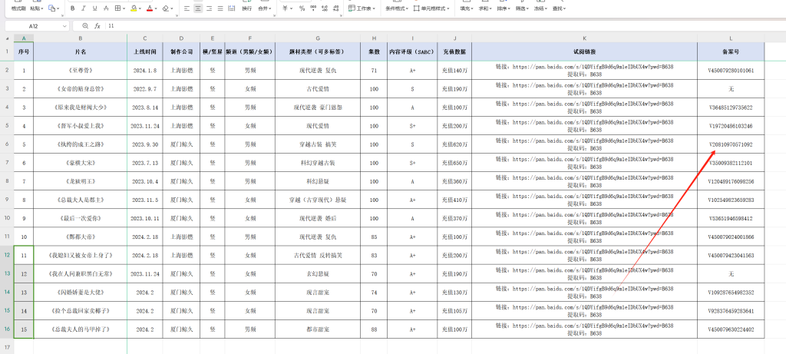Open the 工作表 worksheet menu
The image size is (786, 354).
pyautogui.click(x=362, y=8)
